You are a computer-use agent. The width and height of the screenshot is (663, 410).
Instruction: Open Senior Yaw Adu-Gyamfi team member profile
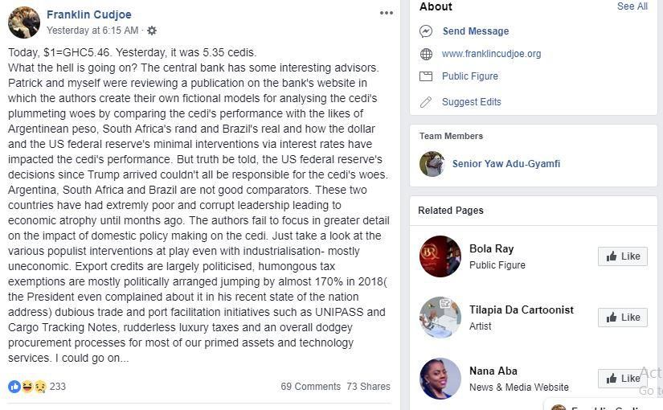[505, 164]
